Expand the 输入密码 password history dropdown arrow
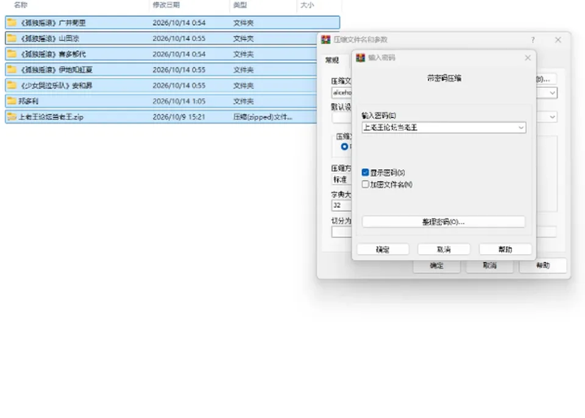Screen dimensions: 585x418 (x=521, y=127)
